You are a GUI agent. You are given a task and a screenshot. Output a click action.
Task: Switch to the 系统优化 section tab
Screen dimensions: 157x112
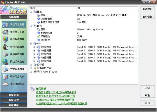click(x=14, y=95)
